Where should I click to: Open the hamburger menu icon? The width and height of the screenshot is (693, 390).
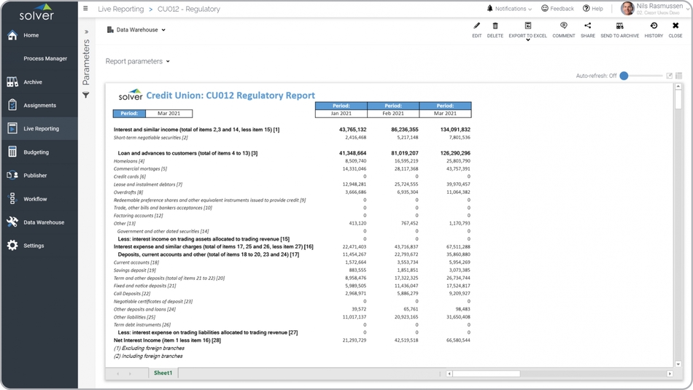coord(85,9)
